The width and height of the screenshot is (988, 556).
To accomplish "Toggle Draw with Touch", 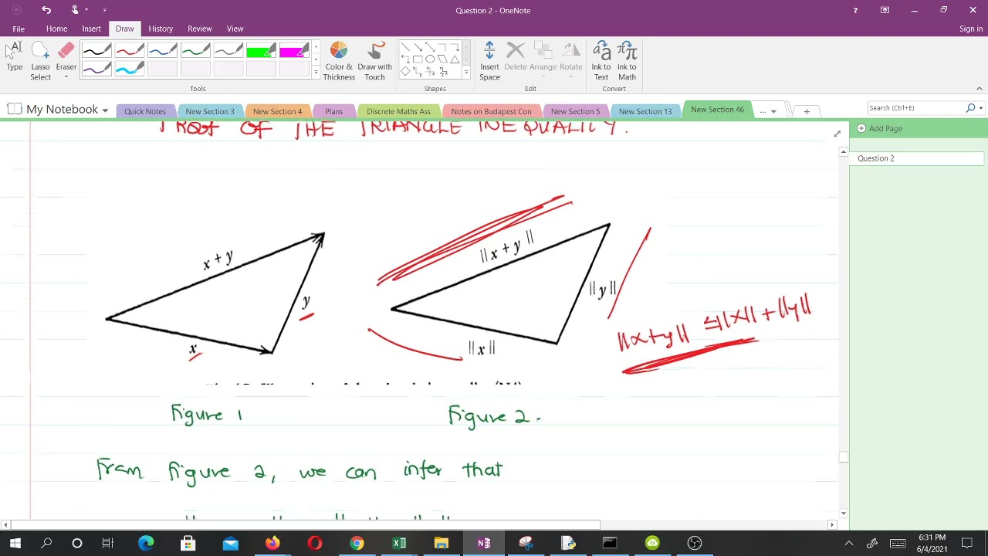I will point(374,61).
